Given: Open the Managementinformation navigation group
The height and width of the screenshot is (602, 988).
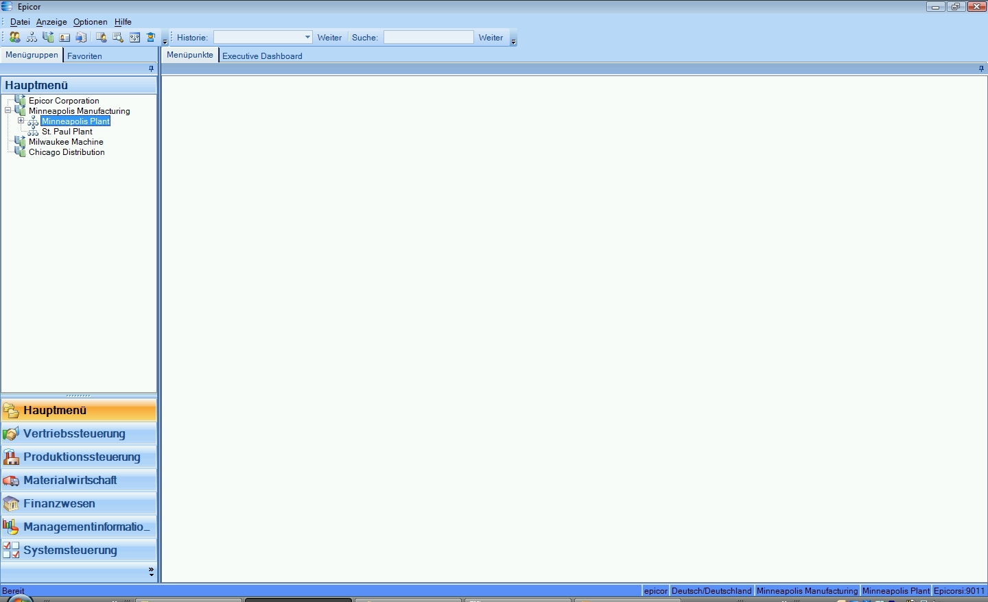Looking at the screenshot, I should click(x=79, y=527).
